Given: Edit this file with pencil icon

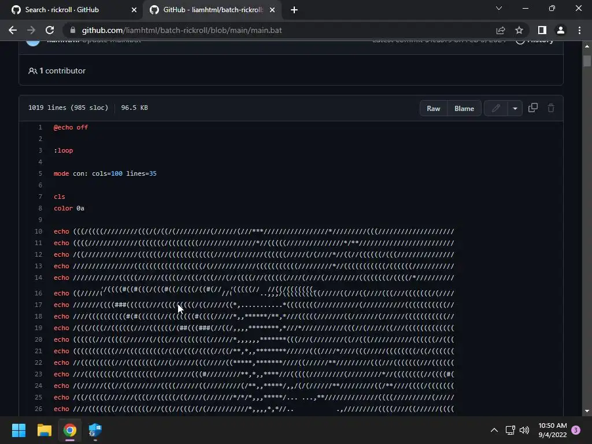Looking at the screenshot, I should [x=495, y=108].
